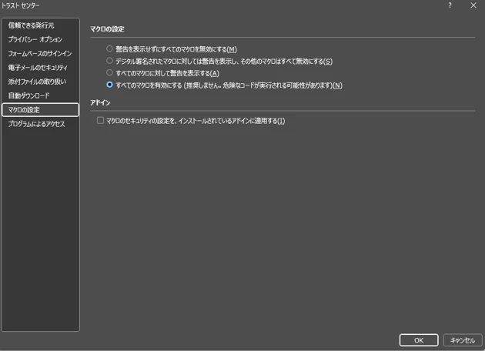Close the トラスト センター dialog
The height and width of the screenshot is (351, 485).
[473, 5]
